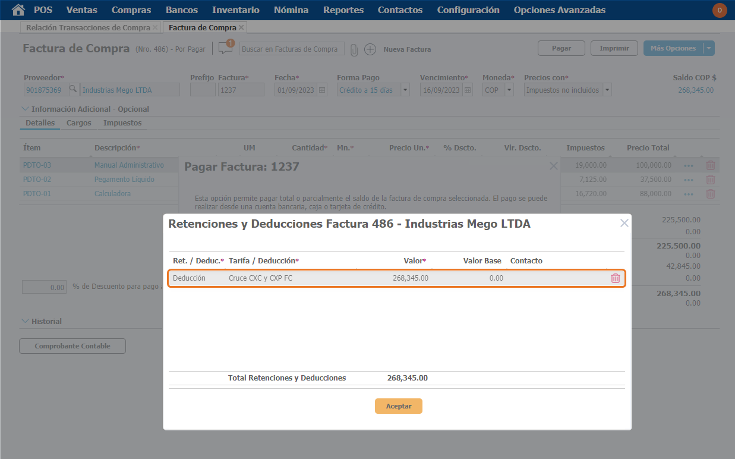Open the Forma Pago dropdown
The width and height of the screenshot is (735, 459).
pos(405,90)
